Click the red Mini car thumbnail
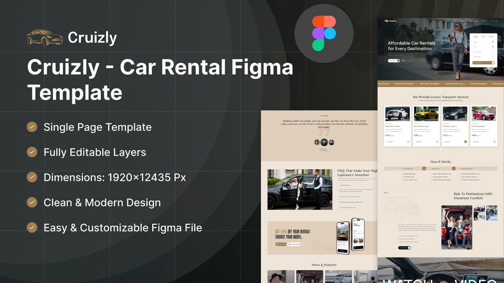The width and height of the screenshot is (504, 283). 484,114
